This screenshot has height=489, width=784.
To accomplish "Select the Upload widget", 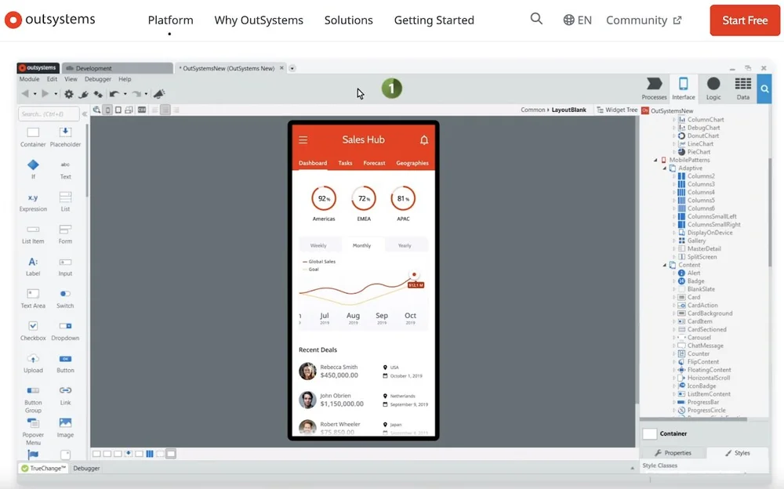I will pos(33,363).
